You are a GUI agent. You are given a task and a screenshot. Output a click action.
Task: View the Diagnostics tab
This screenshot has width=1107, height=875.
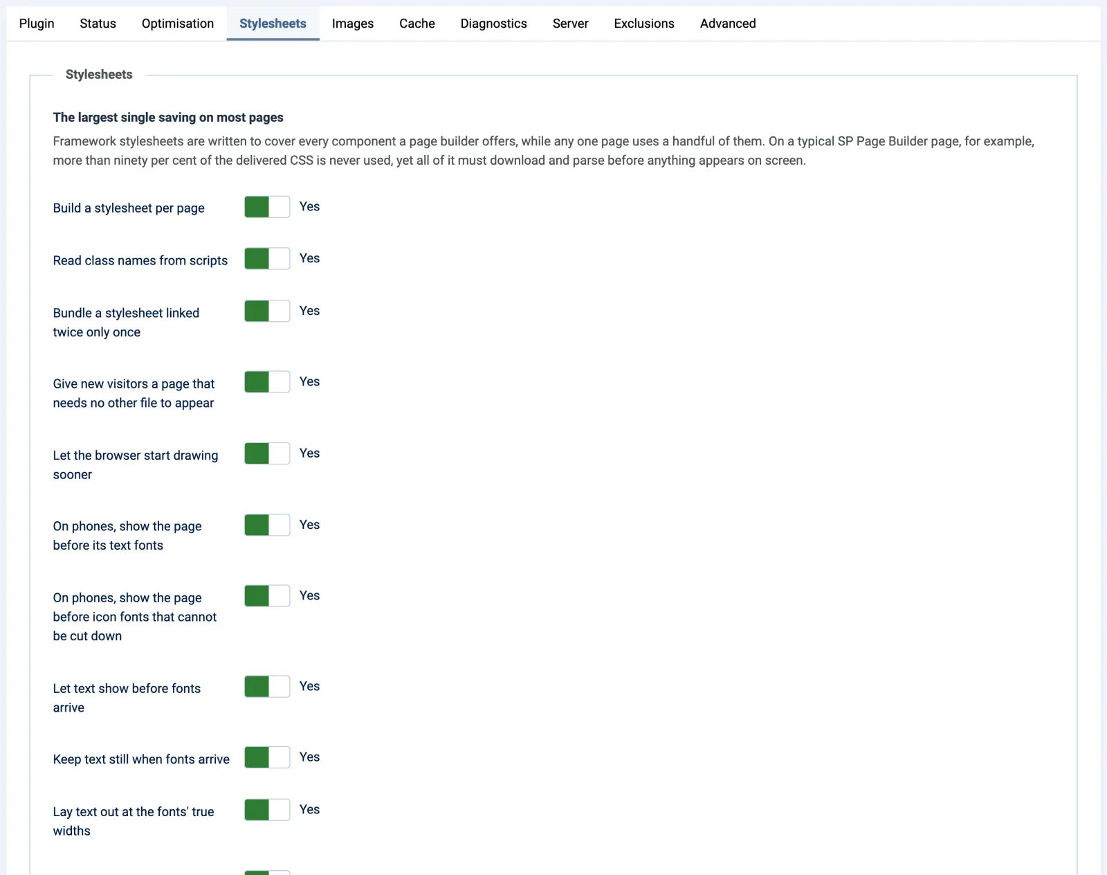(x=494, y=24)
